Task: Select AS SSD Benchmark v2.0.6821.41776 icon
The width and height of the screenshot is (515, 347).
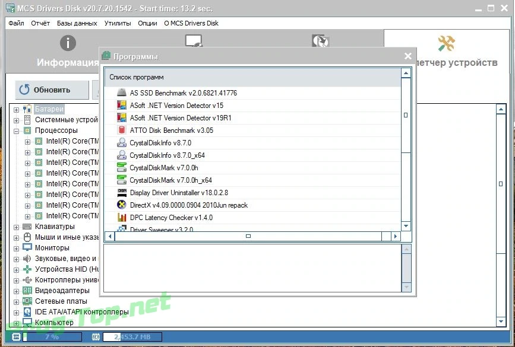Action: [122, 93]
